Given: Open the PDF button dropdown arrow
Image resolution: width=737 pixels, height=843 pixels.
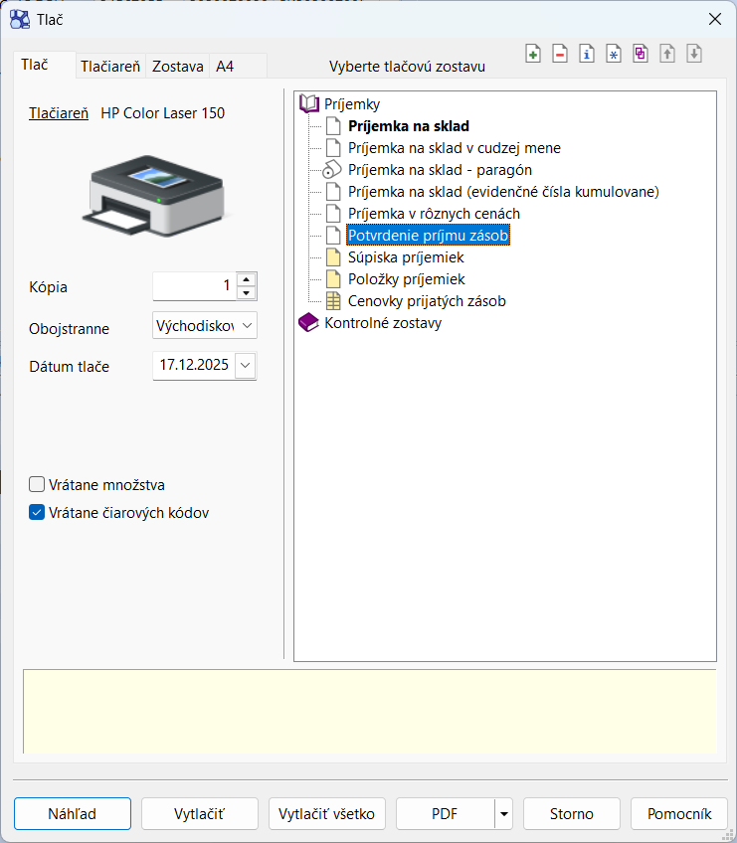Looking at the screenshot, I should (504, 814).
